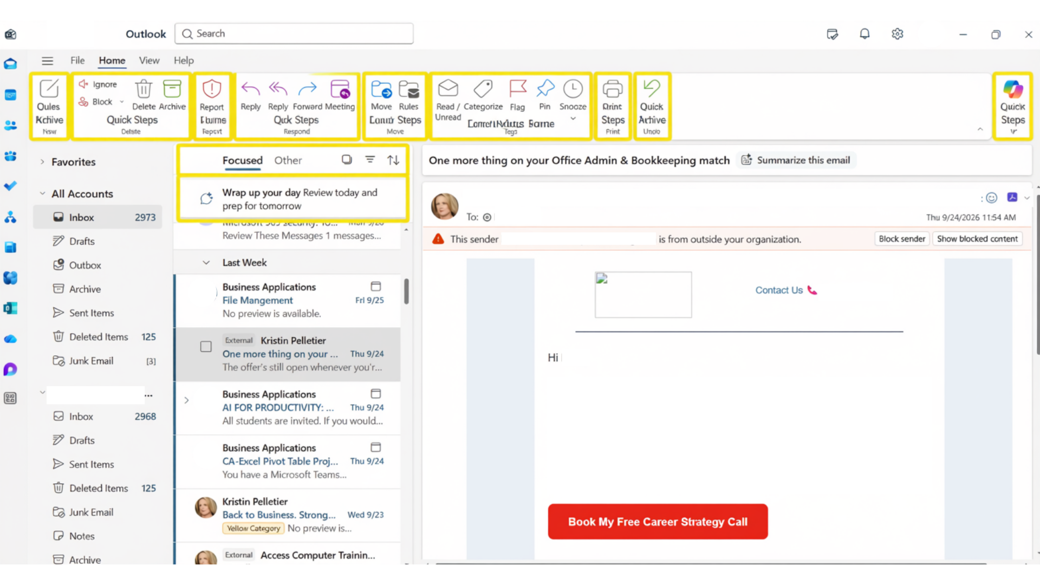Image resolution: width=1040 pixels, height=585 pixels.
Task: Open Junk Email folder showing [3]
Action: pyautogui.click(x=98, y=361)
